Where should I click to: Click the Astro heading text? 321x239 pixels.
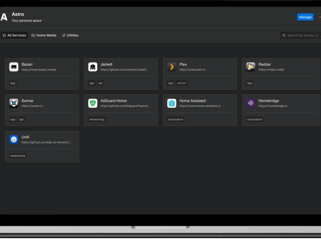tap(18, 14)
